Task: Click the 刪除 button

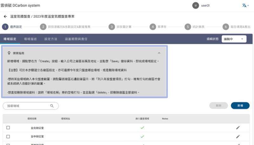Action: [x=218, y=106]
